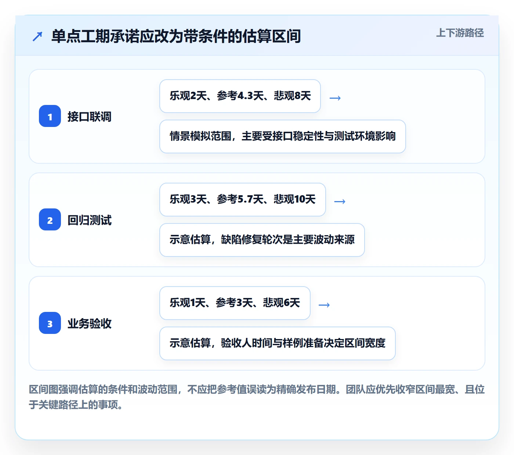Click the diagonal arrow icon beside the title

click(37, 36)
